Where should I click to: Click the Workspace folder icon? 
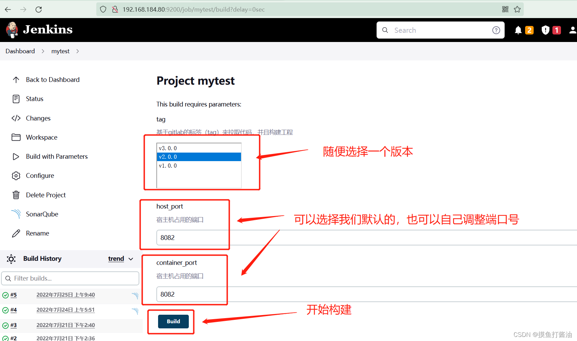(16, 137)
